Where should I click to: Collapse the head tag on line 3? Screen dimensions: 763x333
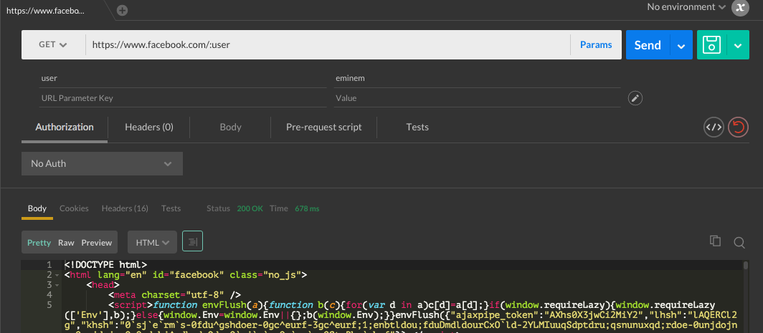point(57,285)
